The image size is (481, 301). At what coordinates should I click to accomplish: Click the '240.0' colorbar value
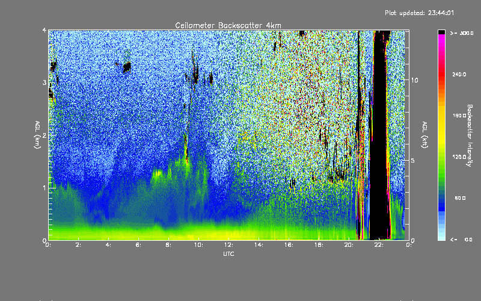[459, 74]
